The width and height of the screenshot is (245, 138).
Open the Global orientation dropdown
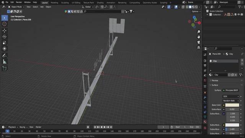tap(88, 7)
